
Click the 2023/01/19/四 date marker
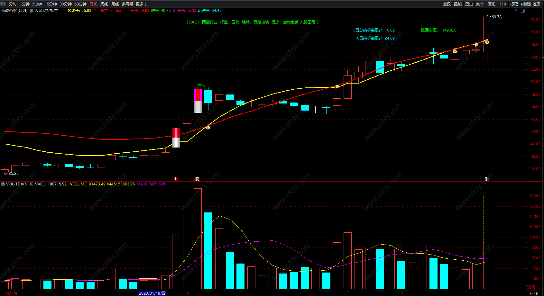(152, 293)
